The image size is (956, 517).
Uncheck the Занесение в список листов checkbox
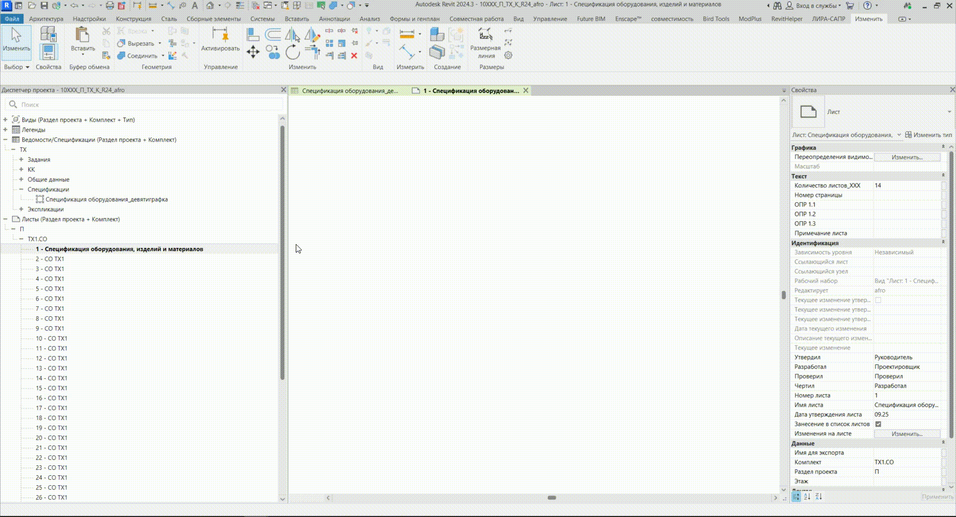point(878,424)
